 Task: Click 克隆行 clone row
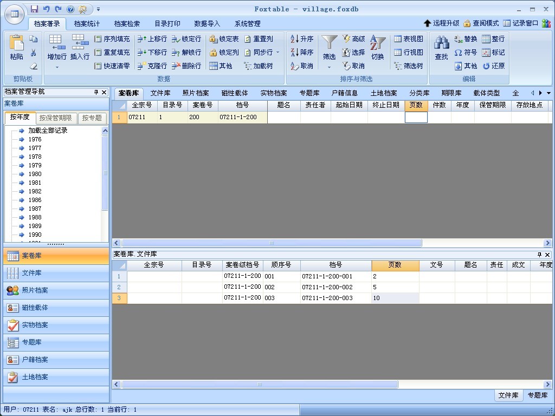point(152,66)
